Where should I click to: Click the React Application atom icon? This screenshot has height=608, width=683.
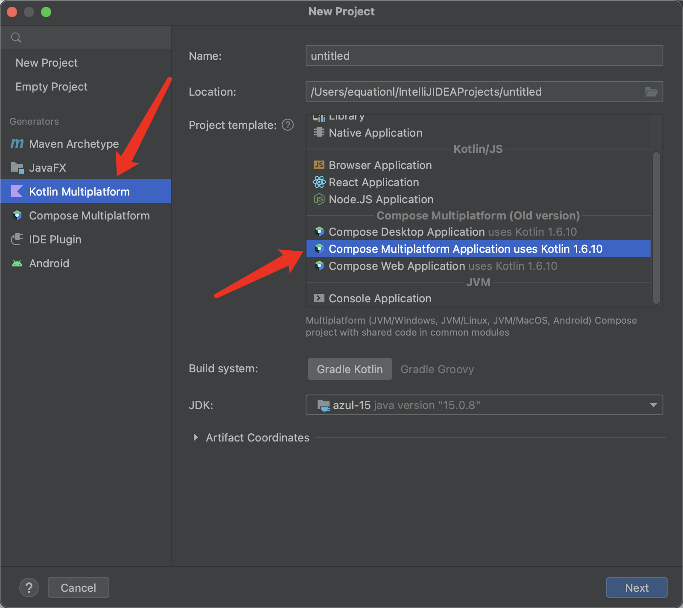[319, 182]
